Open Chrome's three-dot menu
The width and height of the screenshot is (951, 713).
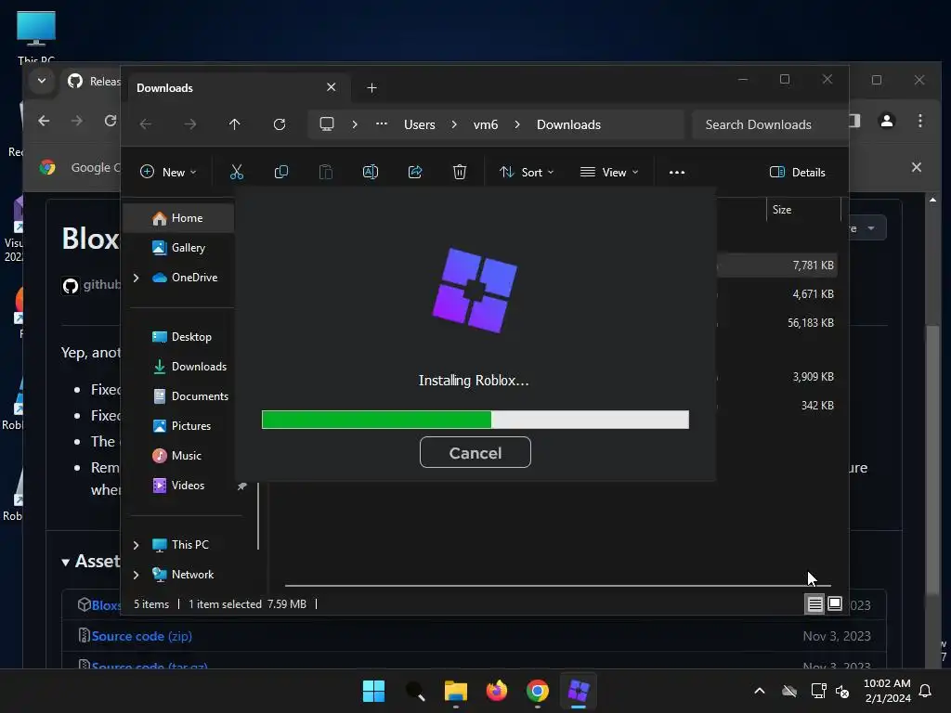[920, 121]
